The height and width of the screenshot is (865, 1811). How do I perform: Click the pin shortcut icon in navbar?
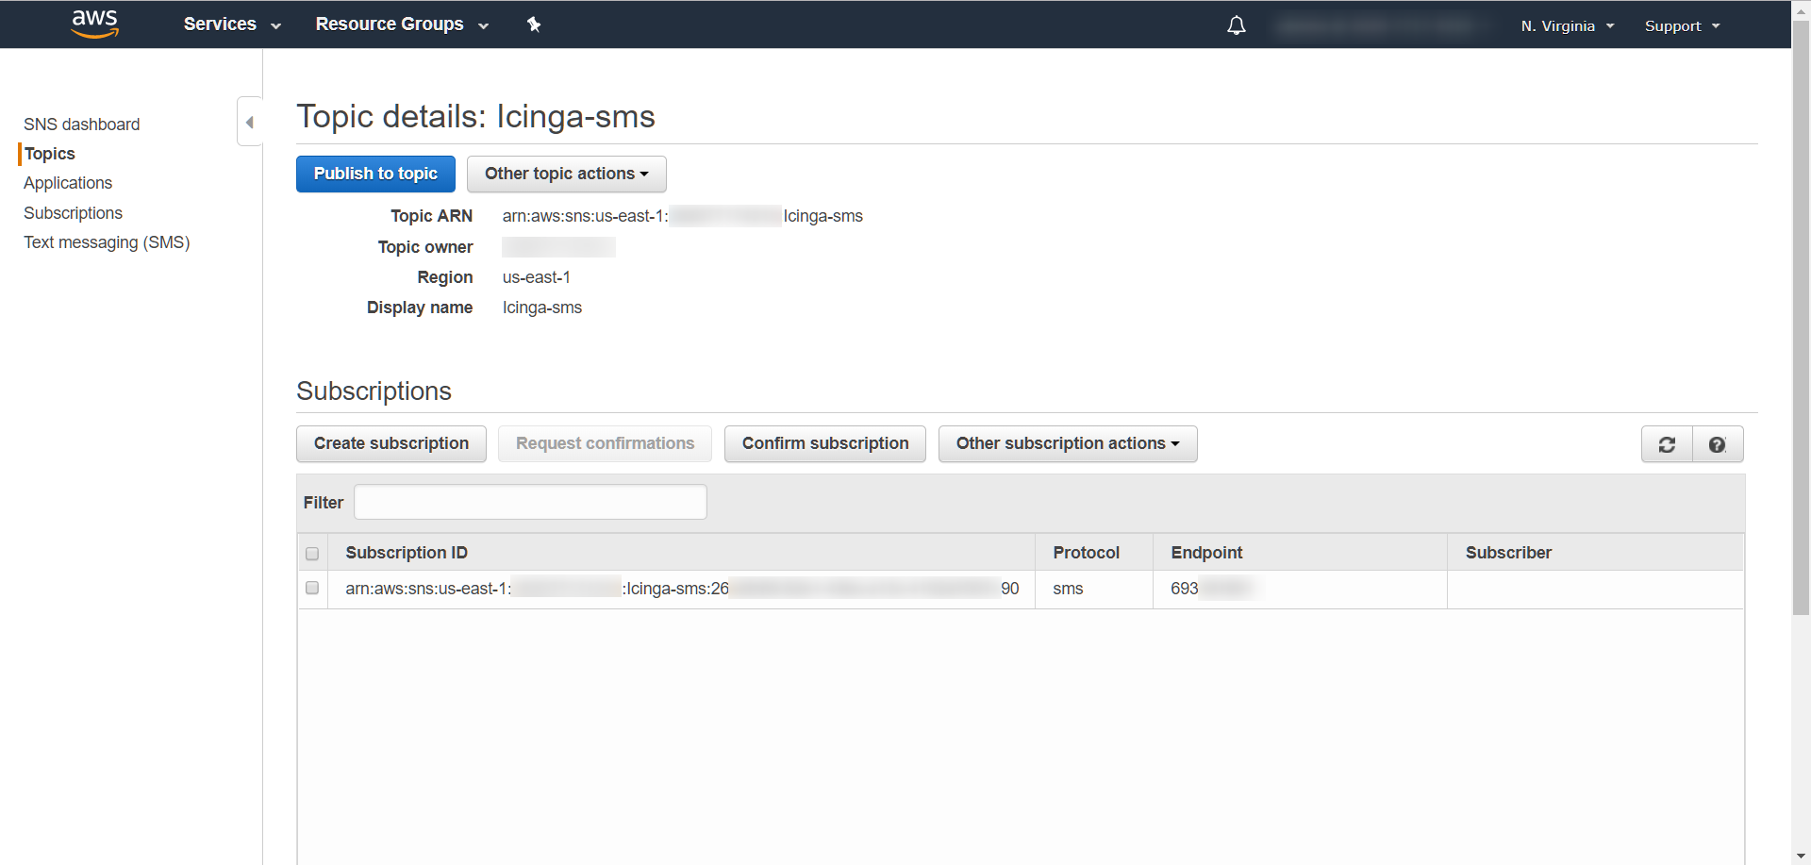tap(534, 25)
